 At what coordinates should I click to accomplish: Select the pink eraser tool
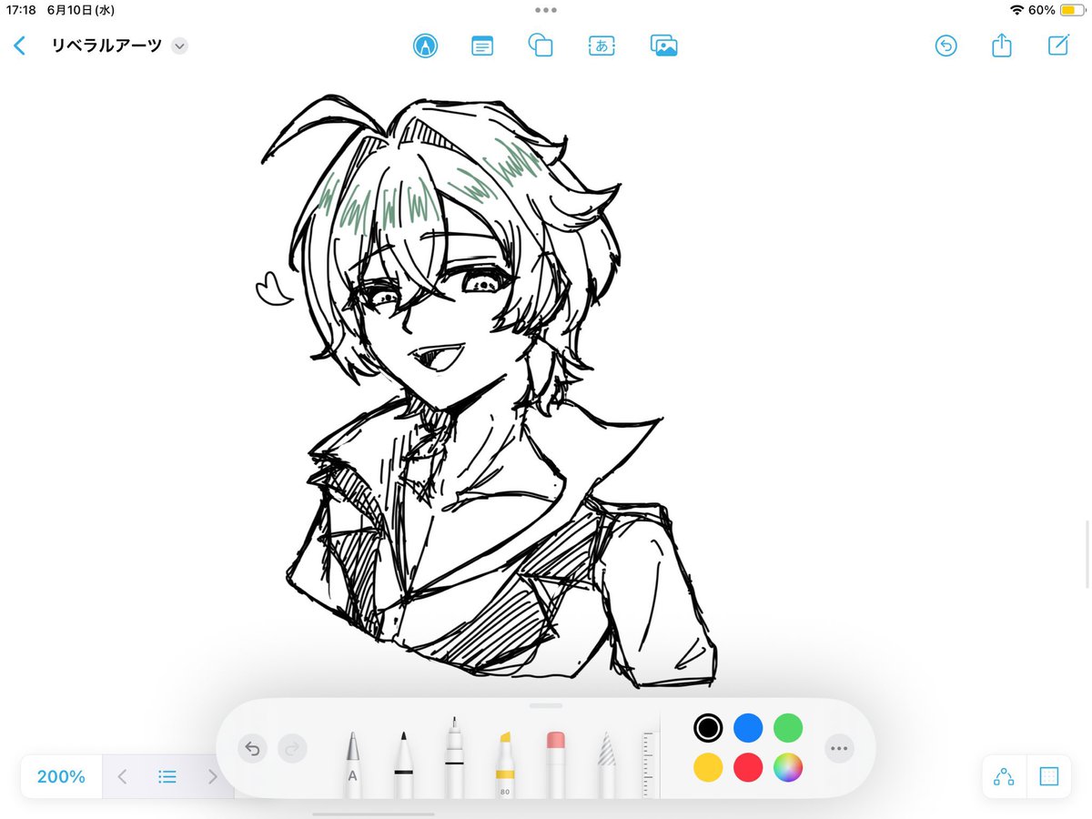coord(556,763)
